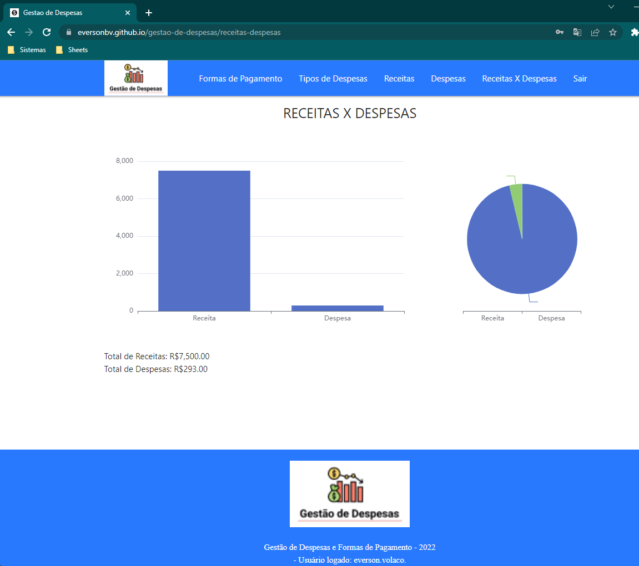639x566 pixels.
Task: Open the share icon in address bar
Action: (595, 32)
